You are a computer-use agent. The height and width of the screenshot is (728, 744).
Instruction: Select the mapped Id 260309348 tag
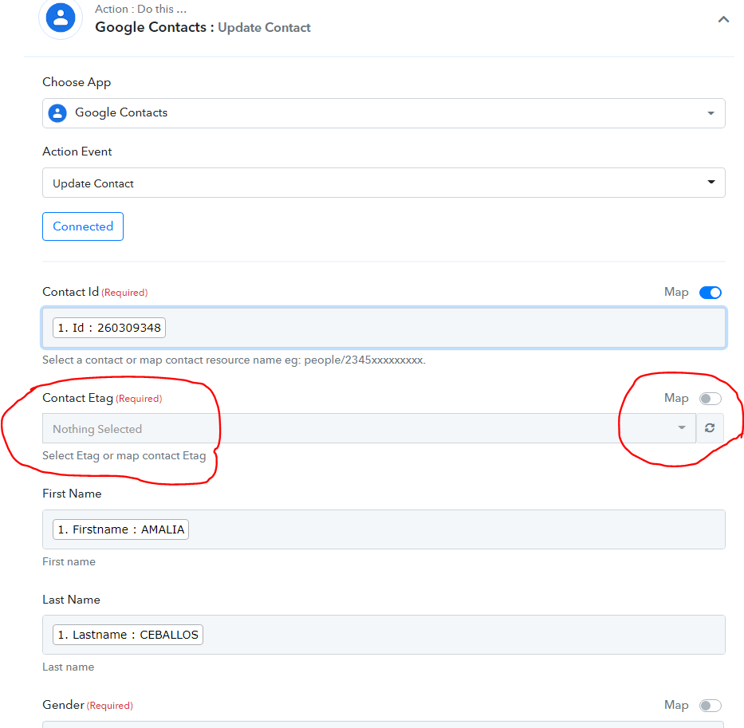(x=109, y=328)
